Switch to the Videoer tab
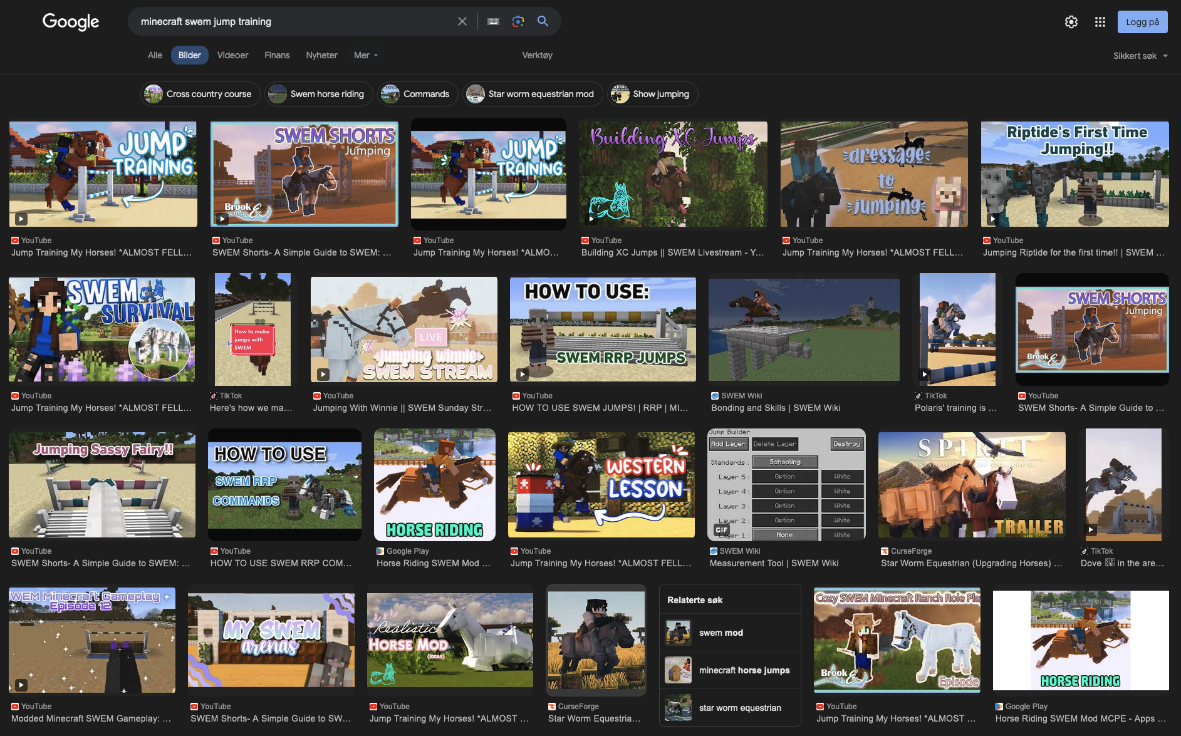Image resolution: width=1181 pixels, height=736 pixels. pyautogui.click(x=232, y=55)
